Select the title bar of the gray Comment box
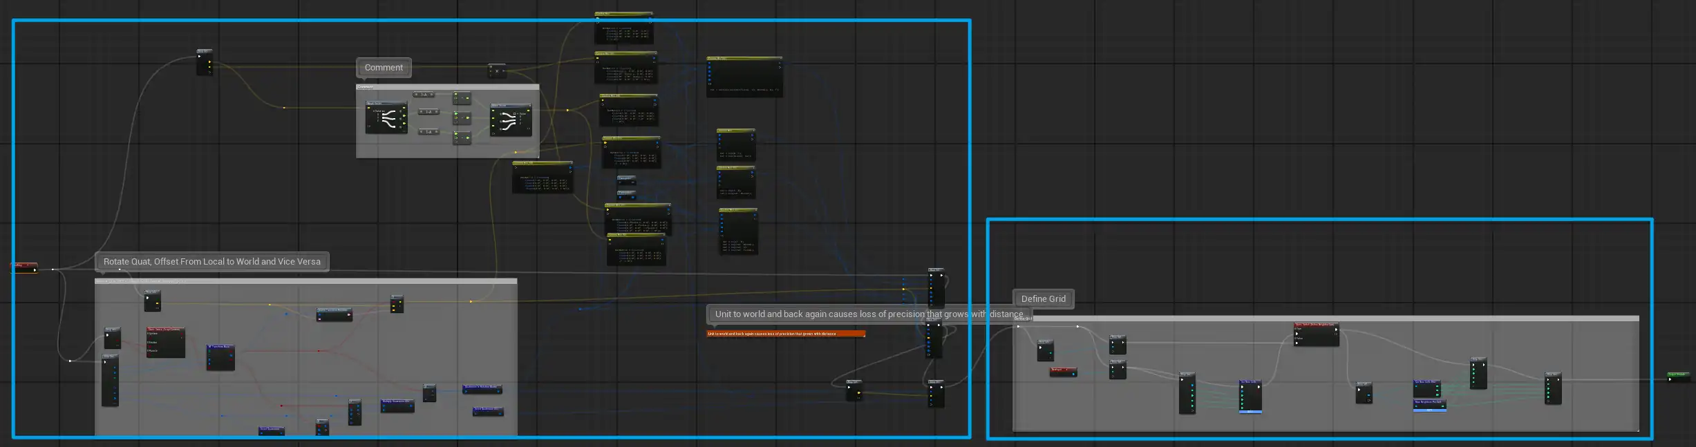The width and height of the screenshot is (1696, 447). point(447,87)
